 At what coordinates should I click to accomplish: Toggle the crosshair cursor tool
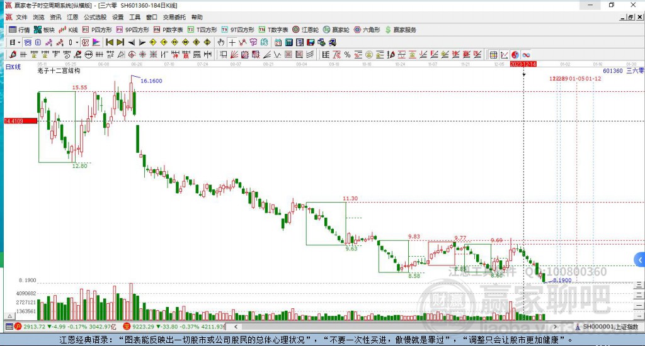click(x=232, y=42)
